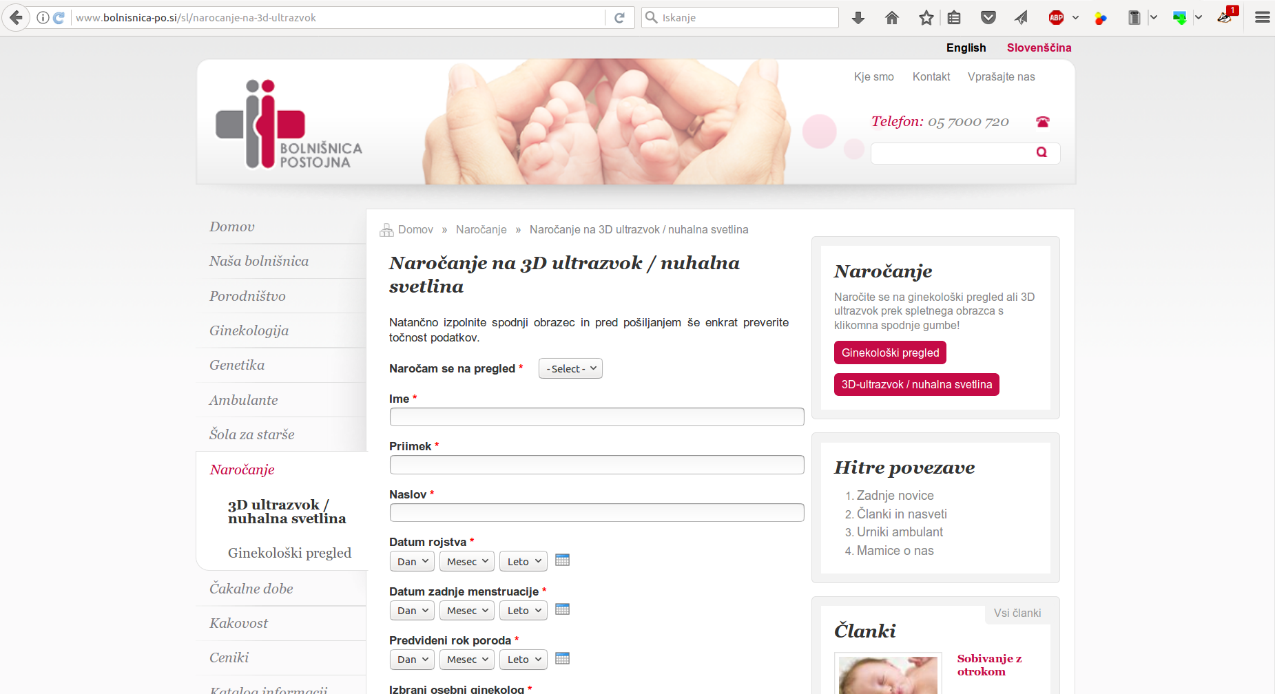This screenshot has width=1275, height=694.
Task: Open calendar picker for Datum rojstva
Action: [562, 560]
